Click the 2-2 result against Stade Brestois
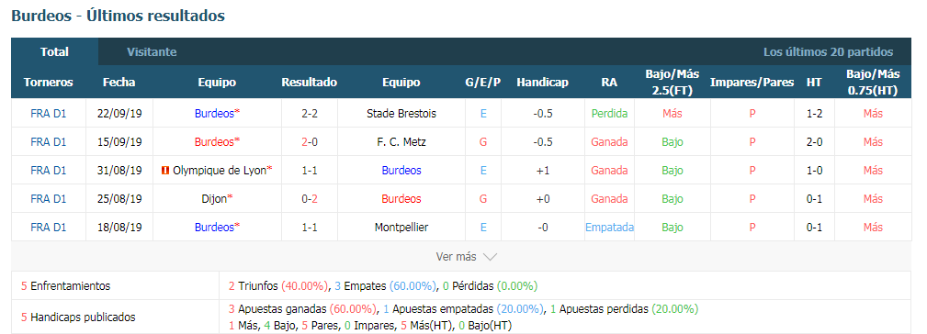The image size is (927, 334). pos(310,113)
